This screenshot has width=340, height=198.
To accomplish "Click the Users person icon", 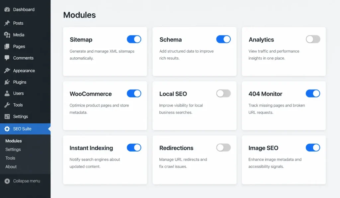I will 7,94.
